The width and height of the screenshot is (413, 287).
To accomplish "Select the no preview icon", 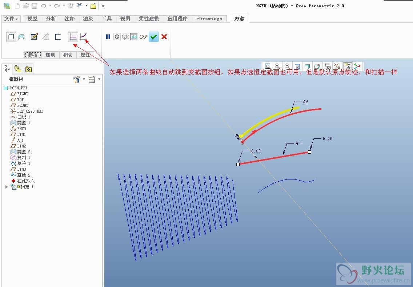I will tap(117, 37).
